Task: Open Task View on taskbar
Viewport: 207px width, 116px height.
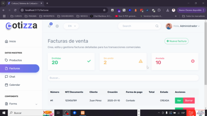Action: click(58, 113)
